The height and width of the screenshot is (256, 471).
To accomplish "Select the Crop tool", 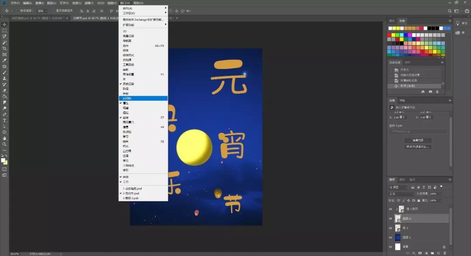I will point(4,48).
